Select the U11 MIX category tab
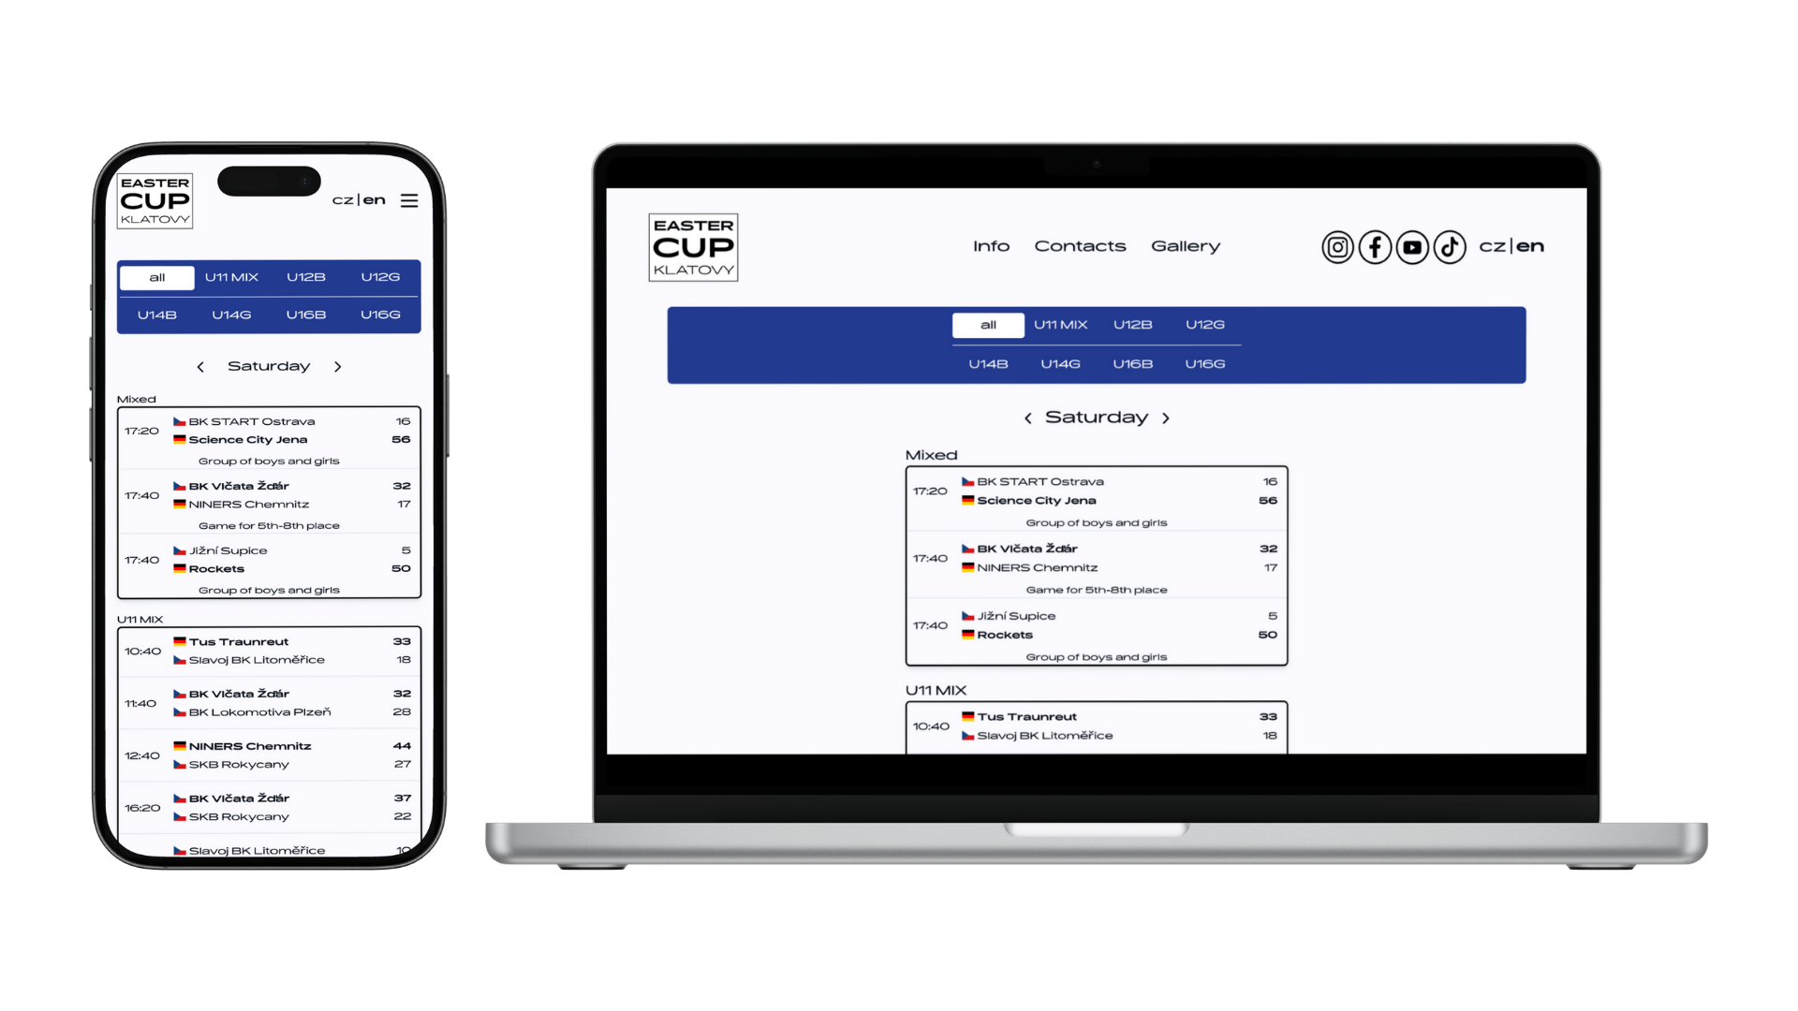Screen dimensions: 1798x1011 pos(1059,325)
